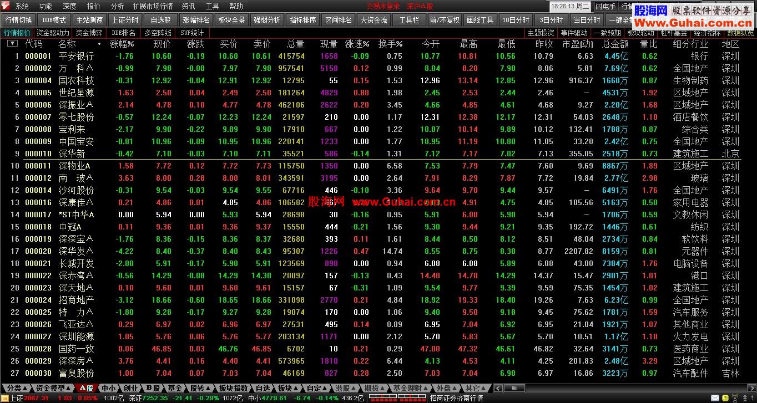
Task: Sort by 涨幅% column header
Action: [123, 44]
